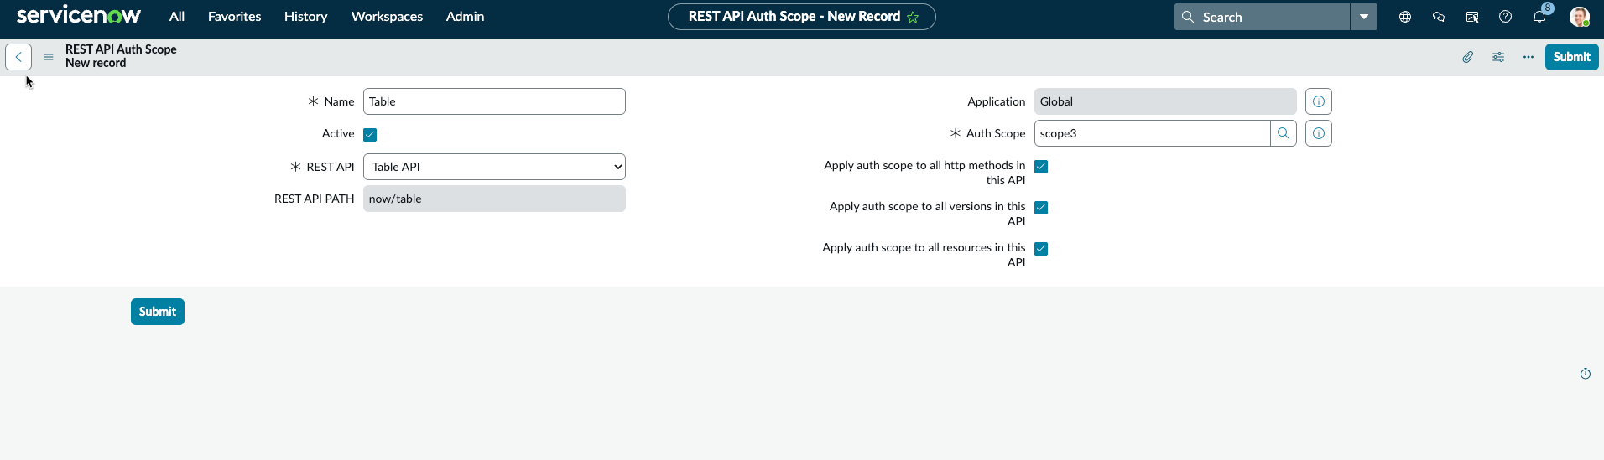Open more options ellipsis in header
Viewport: 1604px width, 460px height.
[1528, 57]
